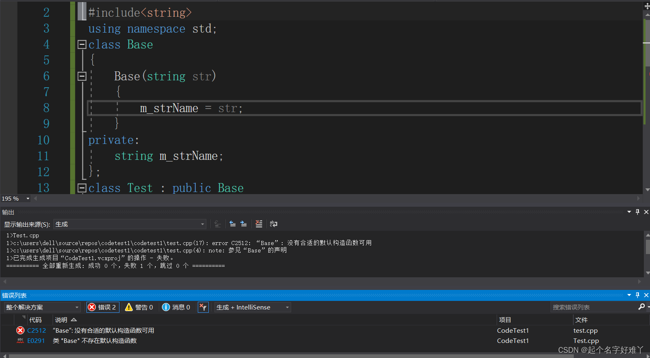Click the 搜索错误列表 search field
The width and height of the screenshot is (650, 358).
point(593,307)
